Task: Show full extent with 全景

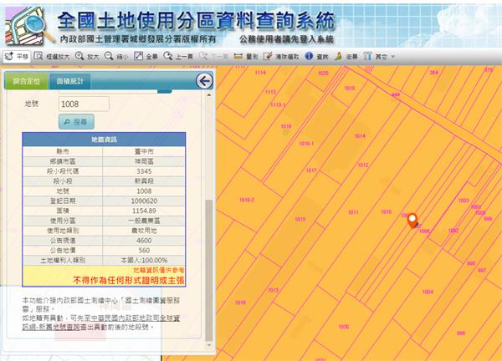Action: 146,57
